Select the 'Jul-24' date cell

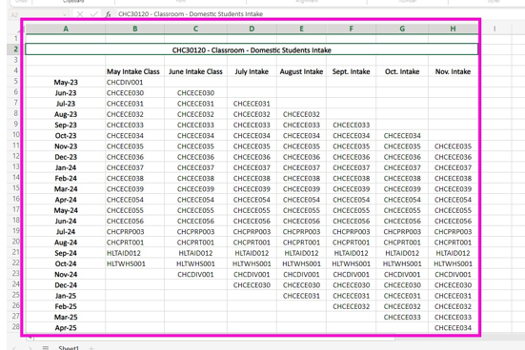click(66, 232)
